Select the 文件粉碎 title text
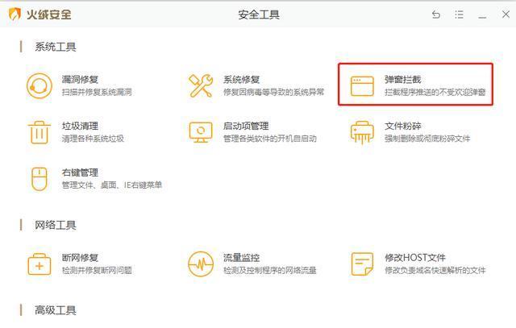Image resolution: width=516 pixels, height=328 pixels. (x=403, y=126)
